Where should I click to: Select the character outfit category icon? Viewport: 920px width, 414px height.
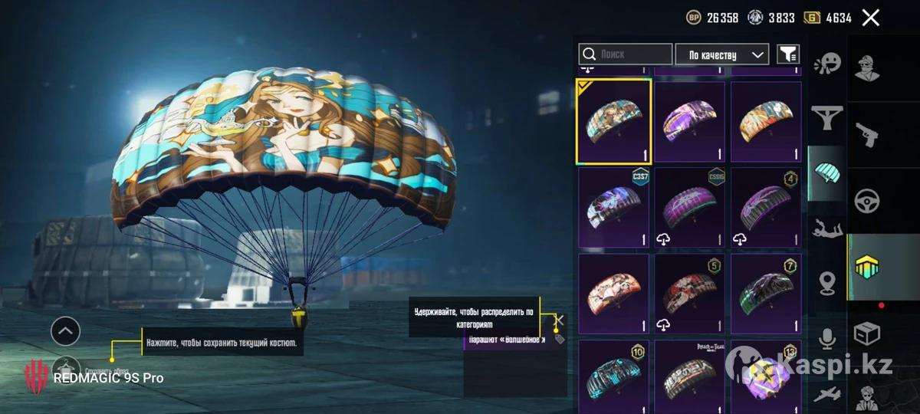click(x=867, y=67)
